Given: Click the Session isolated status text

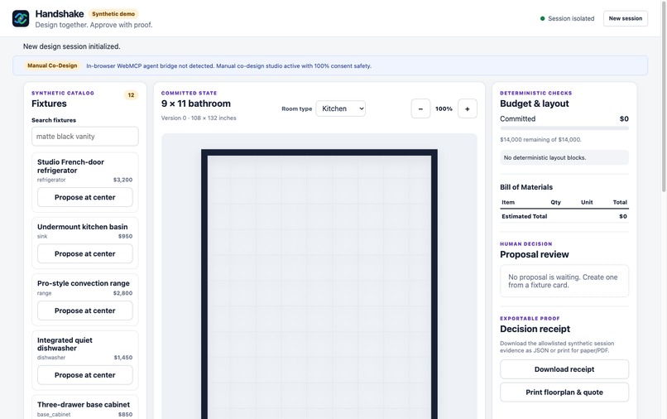Looking at the screenshot, I should click(571, 19).
